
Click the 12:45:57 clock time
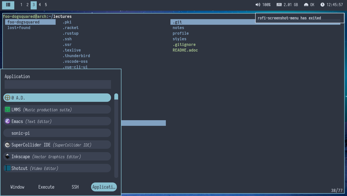[335, 5]
